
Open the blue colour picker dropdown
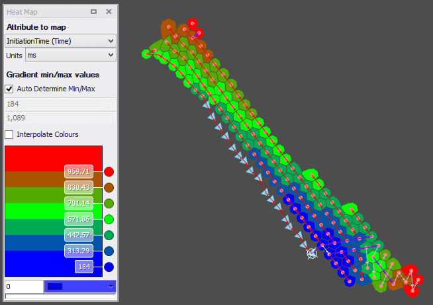tap(80, 286)
